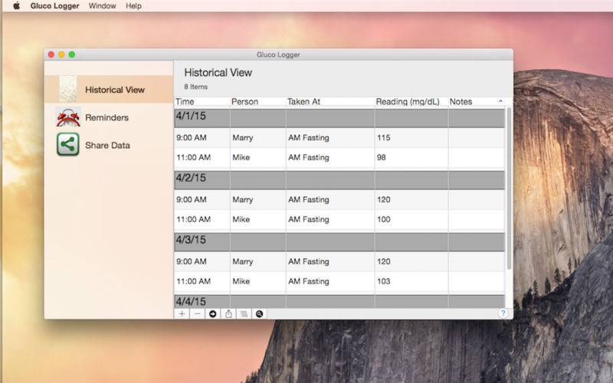Click the reading value 115
This screenshot has height=383, width=613.
tap(384, 138)
